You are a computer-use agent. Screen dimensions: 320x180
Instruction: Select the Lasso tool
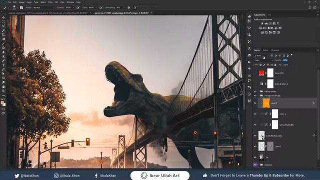(3, 26)
